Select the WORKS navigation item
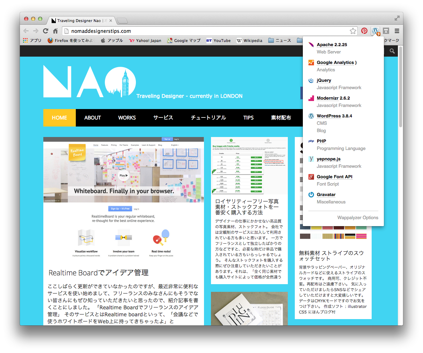The image size is (423, 353). [127, 118]
